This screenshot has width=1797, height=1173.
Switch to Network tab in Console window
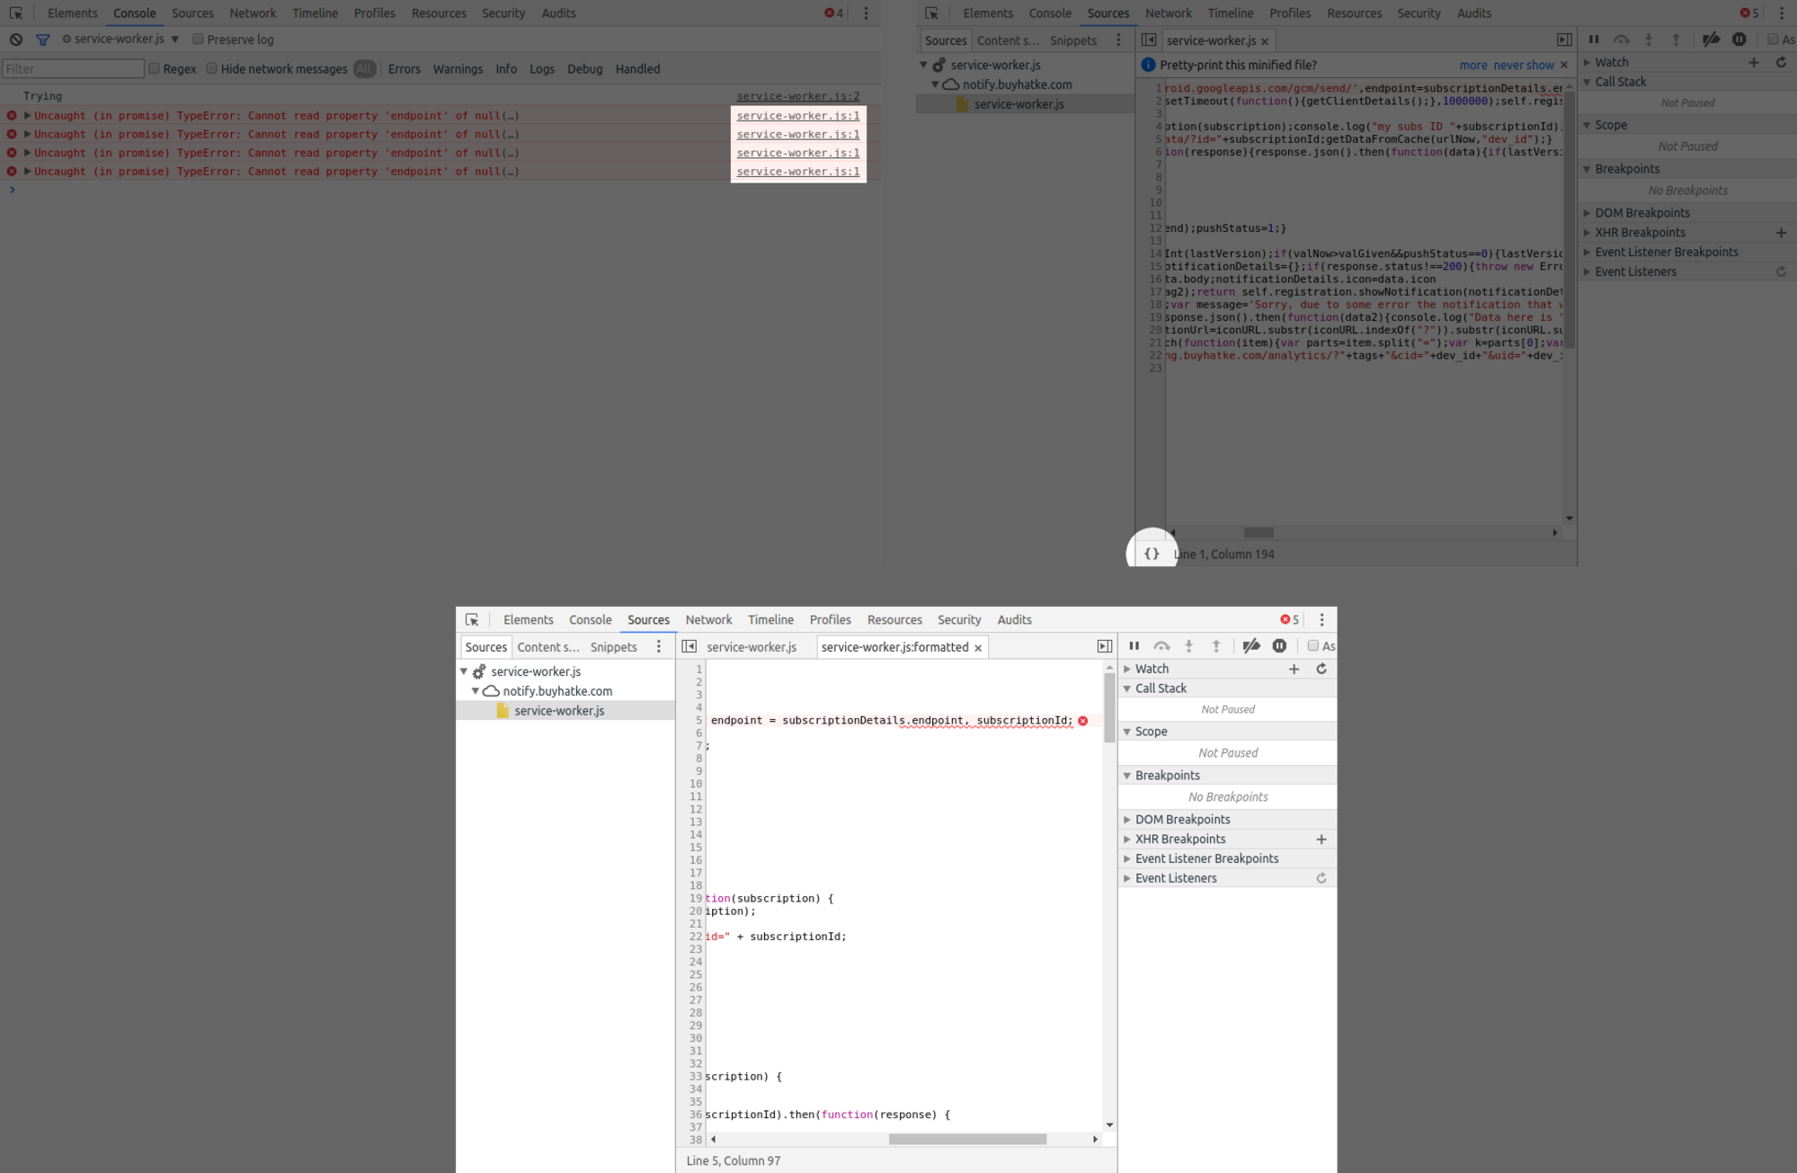253,13
